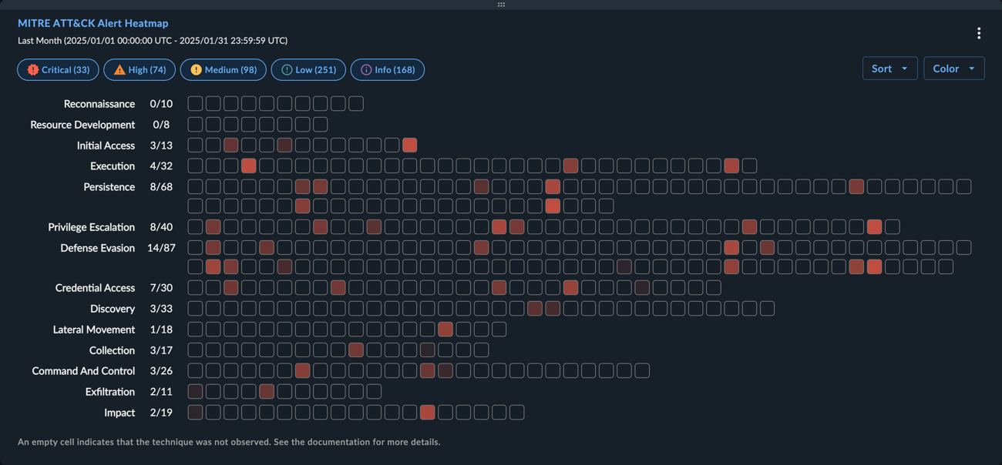
Task: Click the Collection tactic label
Action: [x=112, y=350]
